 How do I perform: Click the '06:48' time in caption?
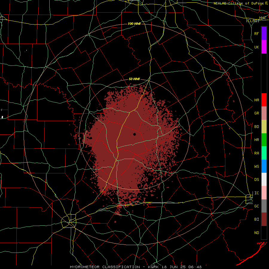[195, 267]
